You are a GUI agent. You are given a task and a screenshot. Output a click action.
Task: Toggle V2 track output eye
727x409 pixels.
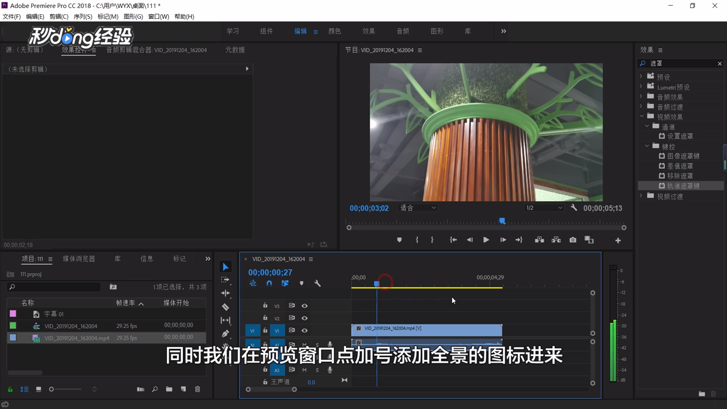304,318
